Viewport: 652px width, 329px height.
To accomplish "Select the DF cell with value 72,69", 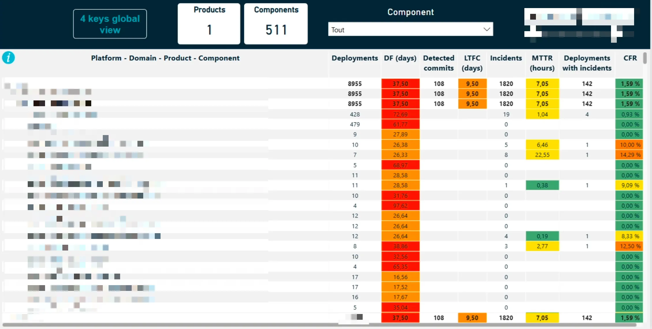I will pyautogui.click(x=400, y=114).
